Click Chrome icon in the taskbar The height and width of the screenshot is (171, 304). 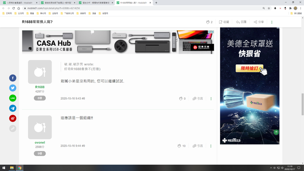point(19,168)
